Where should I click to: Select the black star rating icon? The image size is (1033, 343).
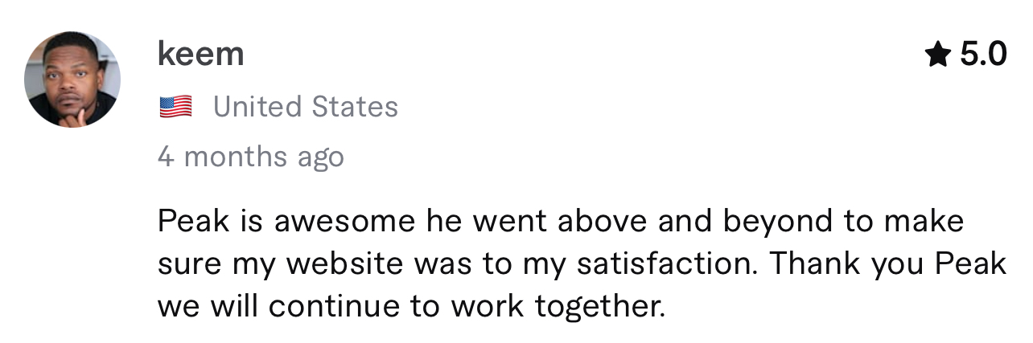tap(937, 55)
